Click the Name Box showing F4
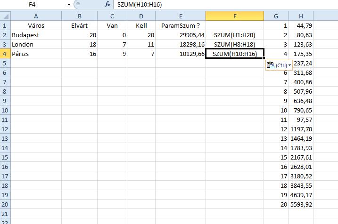 [33, 5]
